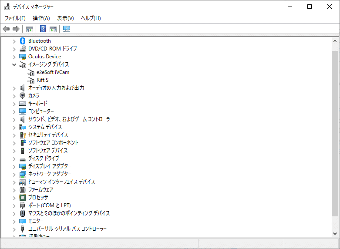Select the コンピューター label
This screenshot has width=340, height=249.
41,111
